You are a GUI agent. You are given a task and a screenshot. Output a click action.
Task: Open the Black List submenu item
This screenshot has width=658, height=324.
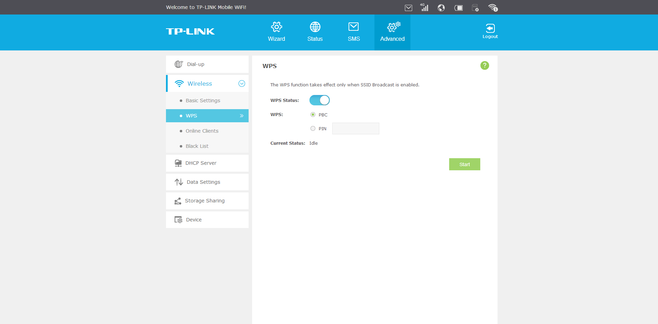[x=197, y=146]
